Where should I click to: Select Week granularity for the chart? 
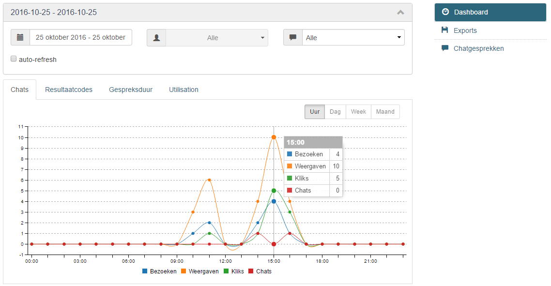coord(358,111)
